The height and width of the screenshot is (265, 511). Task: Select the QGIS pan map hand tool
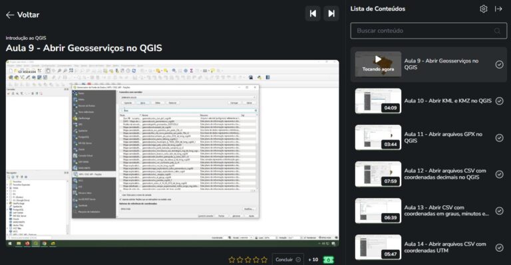point(48,70)
